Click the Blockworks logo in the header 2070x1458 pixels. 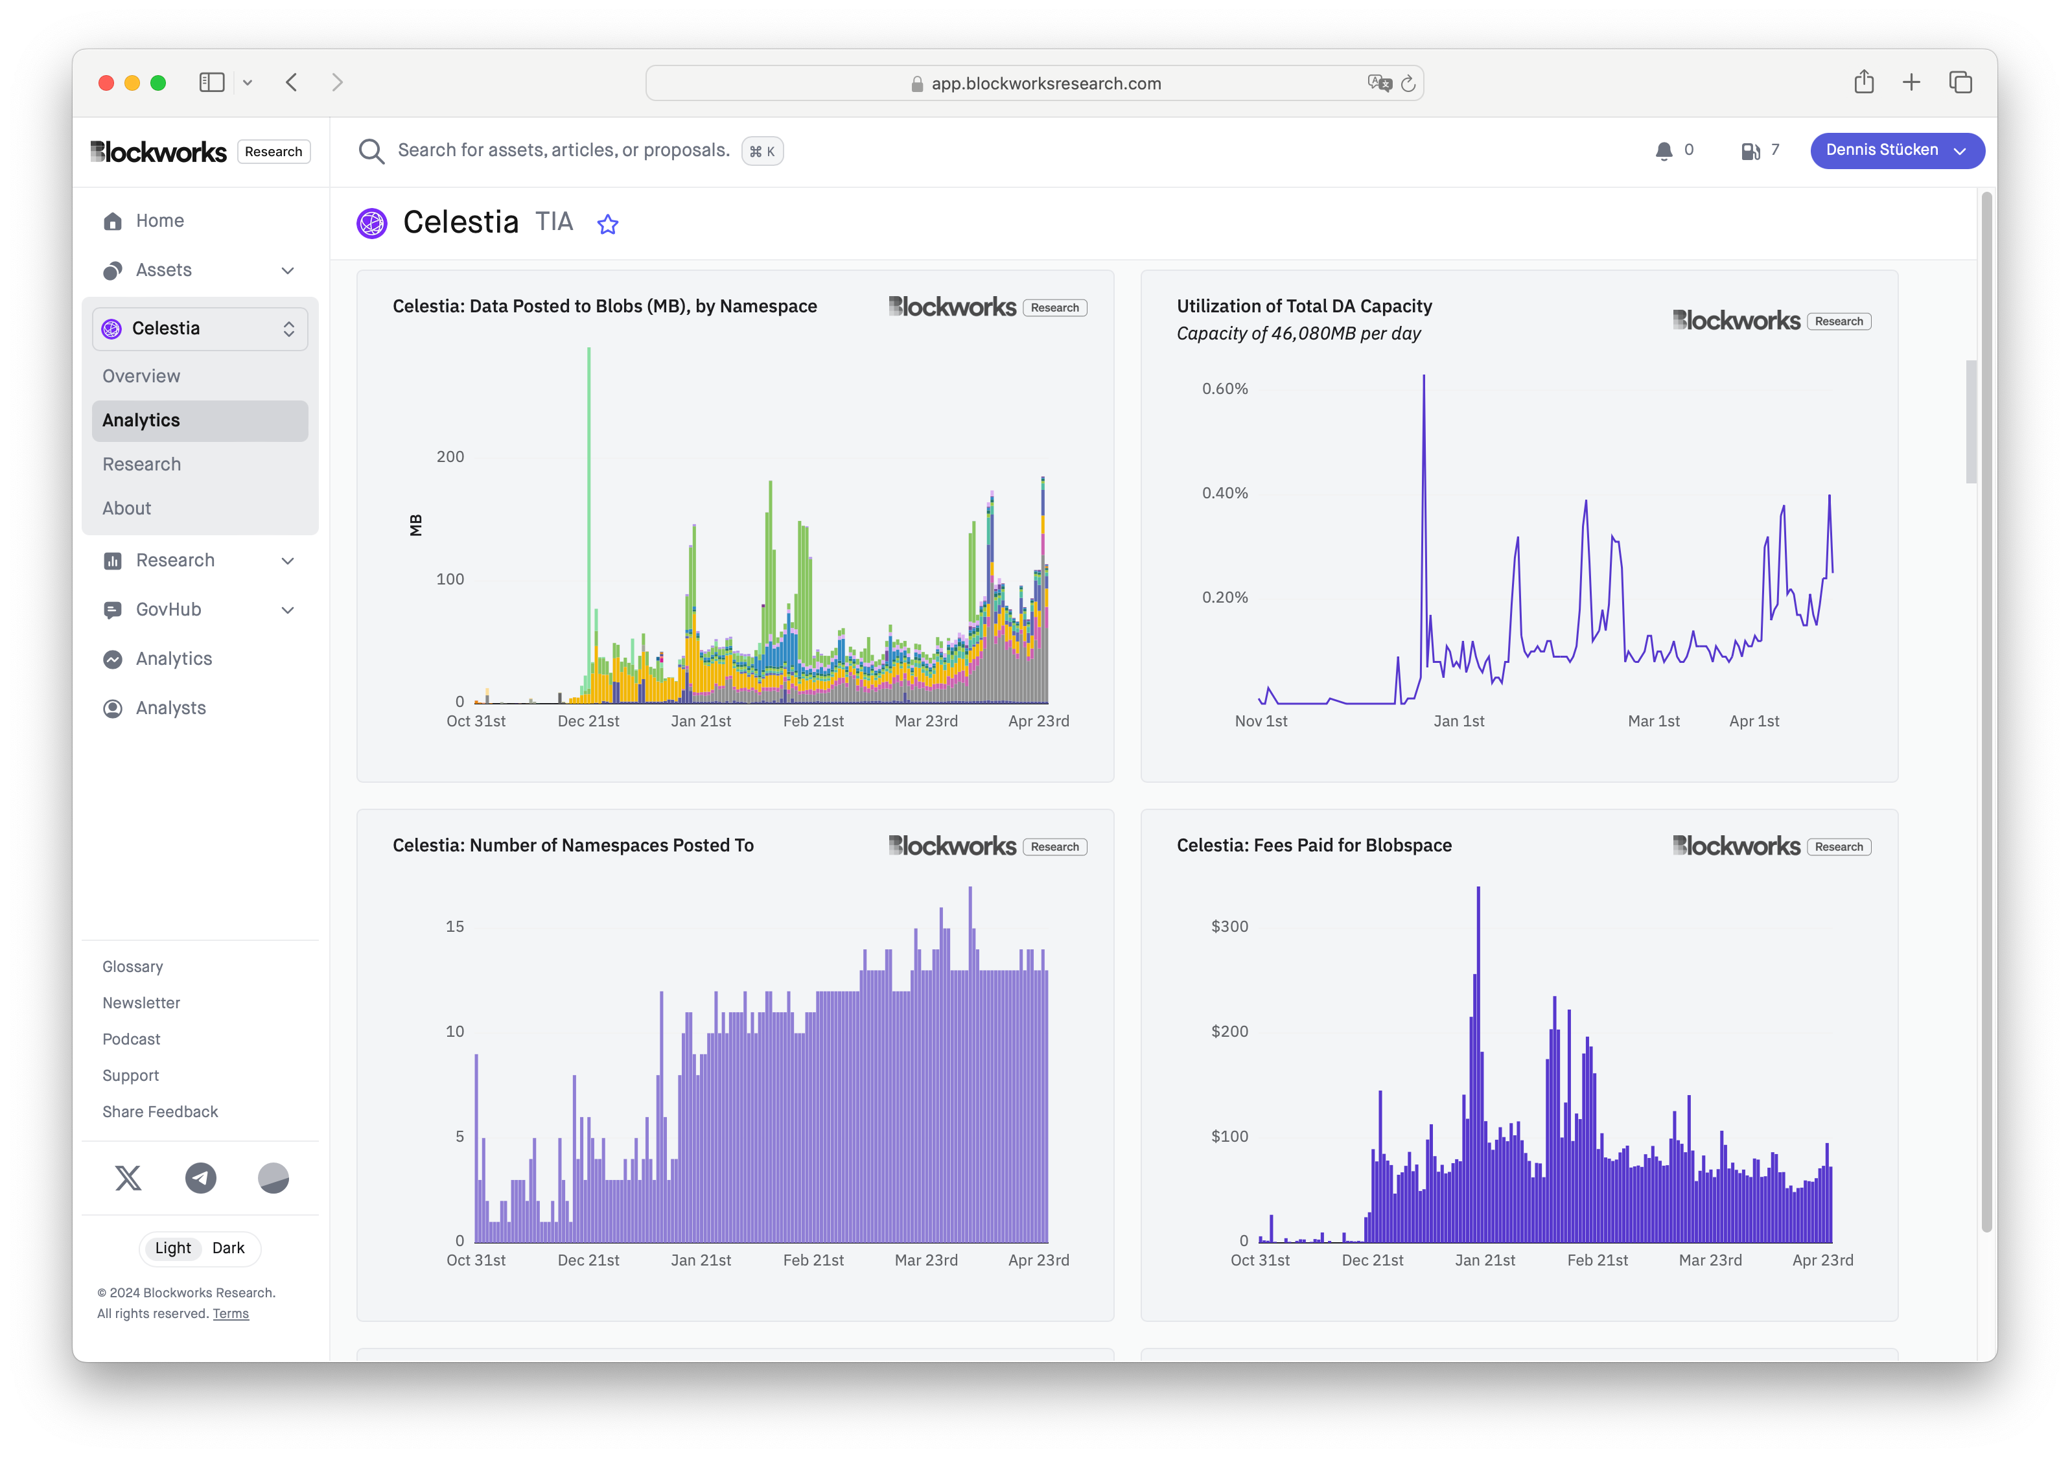tap(159, 152)
